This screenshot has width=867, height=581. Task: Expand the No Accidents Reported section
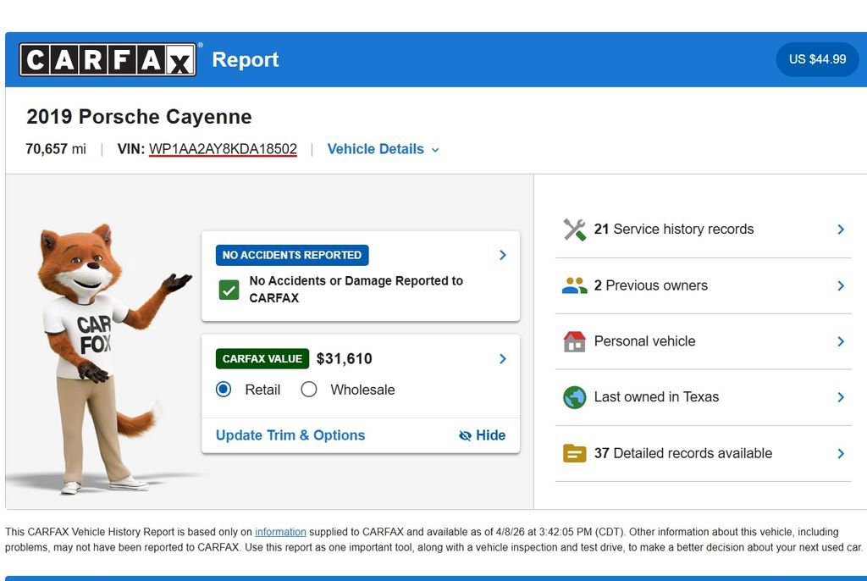click(501, 254)
